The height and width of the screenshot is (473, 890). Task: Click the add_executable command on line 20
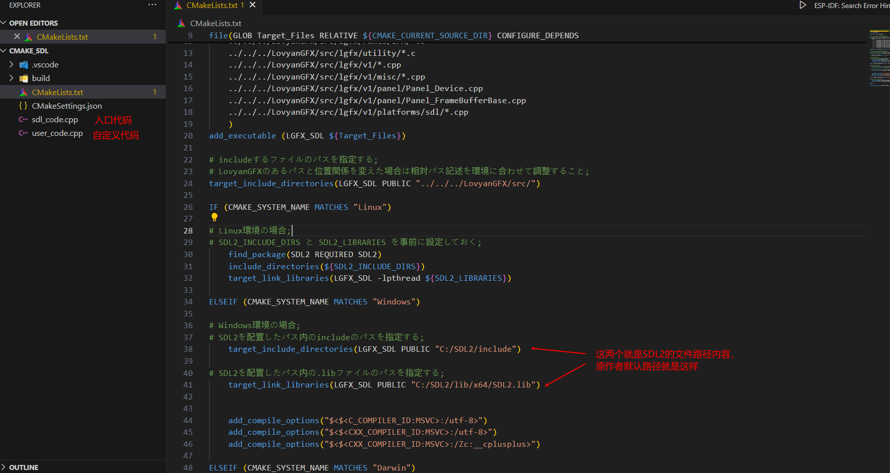242,136
